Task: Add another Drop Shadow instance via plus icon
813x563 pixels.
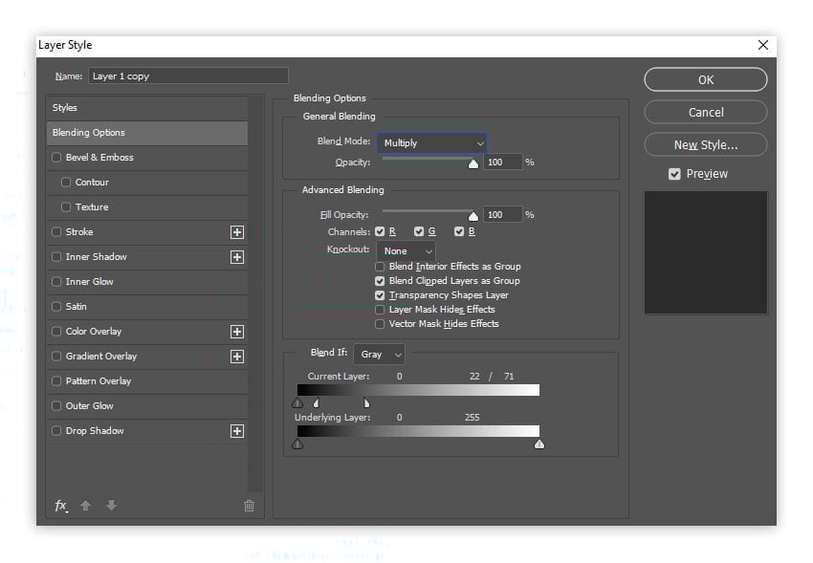Action: [x=235, y=431]
